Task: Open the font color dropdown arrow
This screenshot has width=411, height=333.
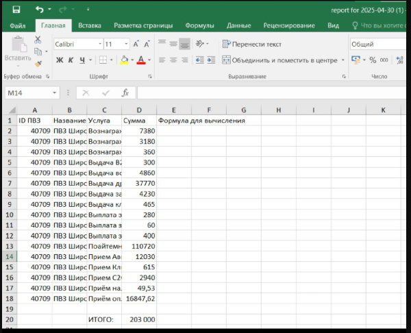Action: 149,60
